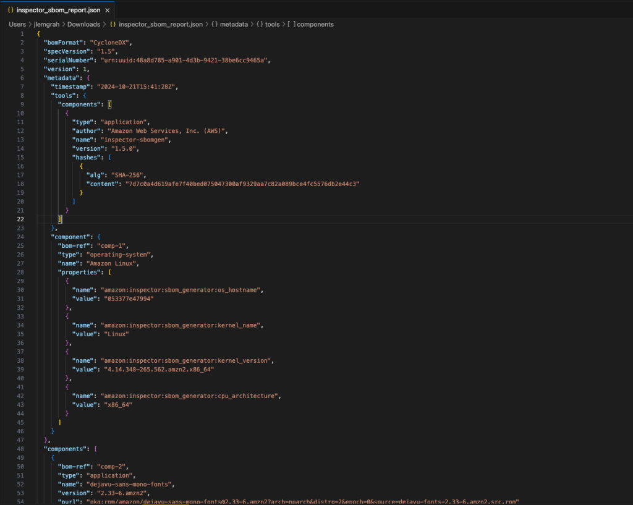Click the "Amazon Web Services, Inc. (AWS)" value
The height and width of the screenshot is (505, 633).
pos(166,131)
